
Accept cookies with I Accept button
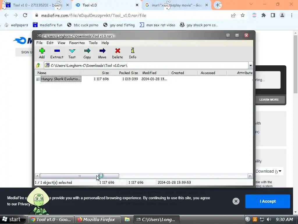pos(268,201)
